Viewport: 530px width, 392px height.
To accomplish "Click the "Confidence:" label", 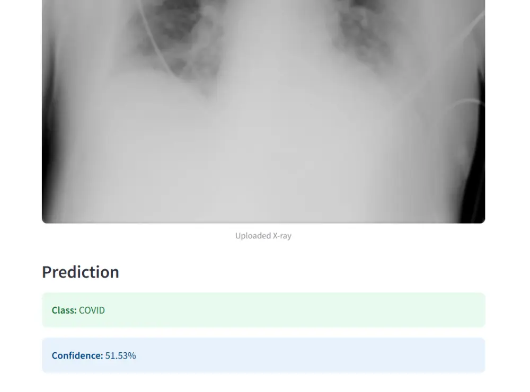I will 77,355.
